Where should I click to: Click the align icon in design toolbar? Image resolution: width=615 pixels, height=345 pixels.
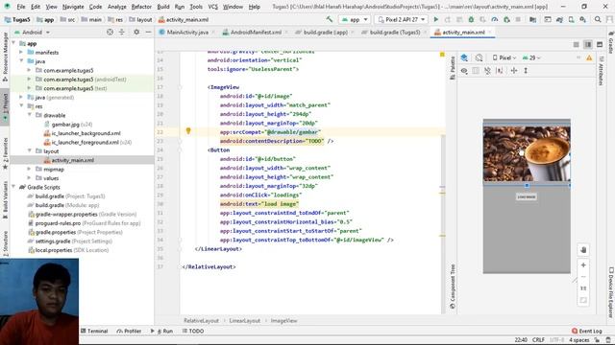pos(500,71)
